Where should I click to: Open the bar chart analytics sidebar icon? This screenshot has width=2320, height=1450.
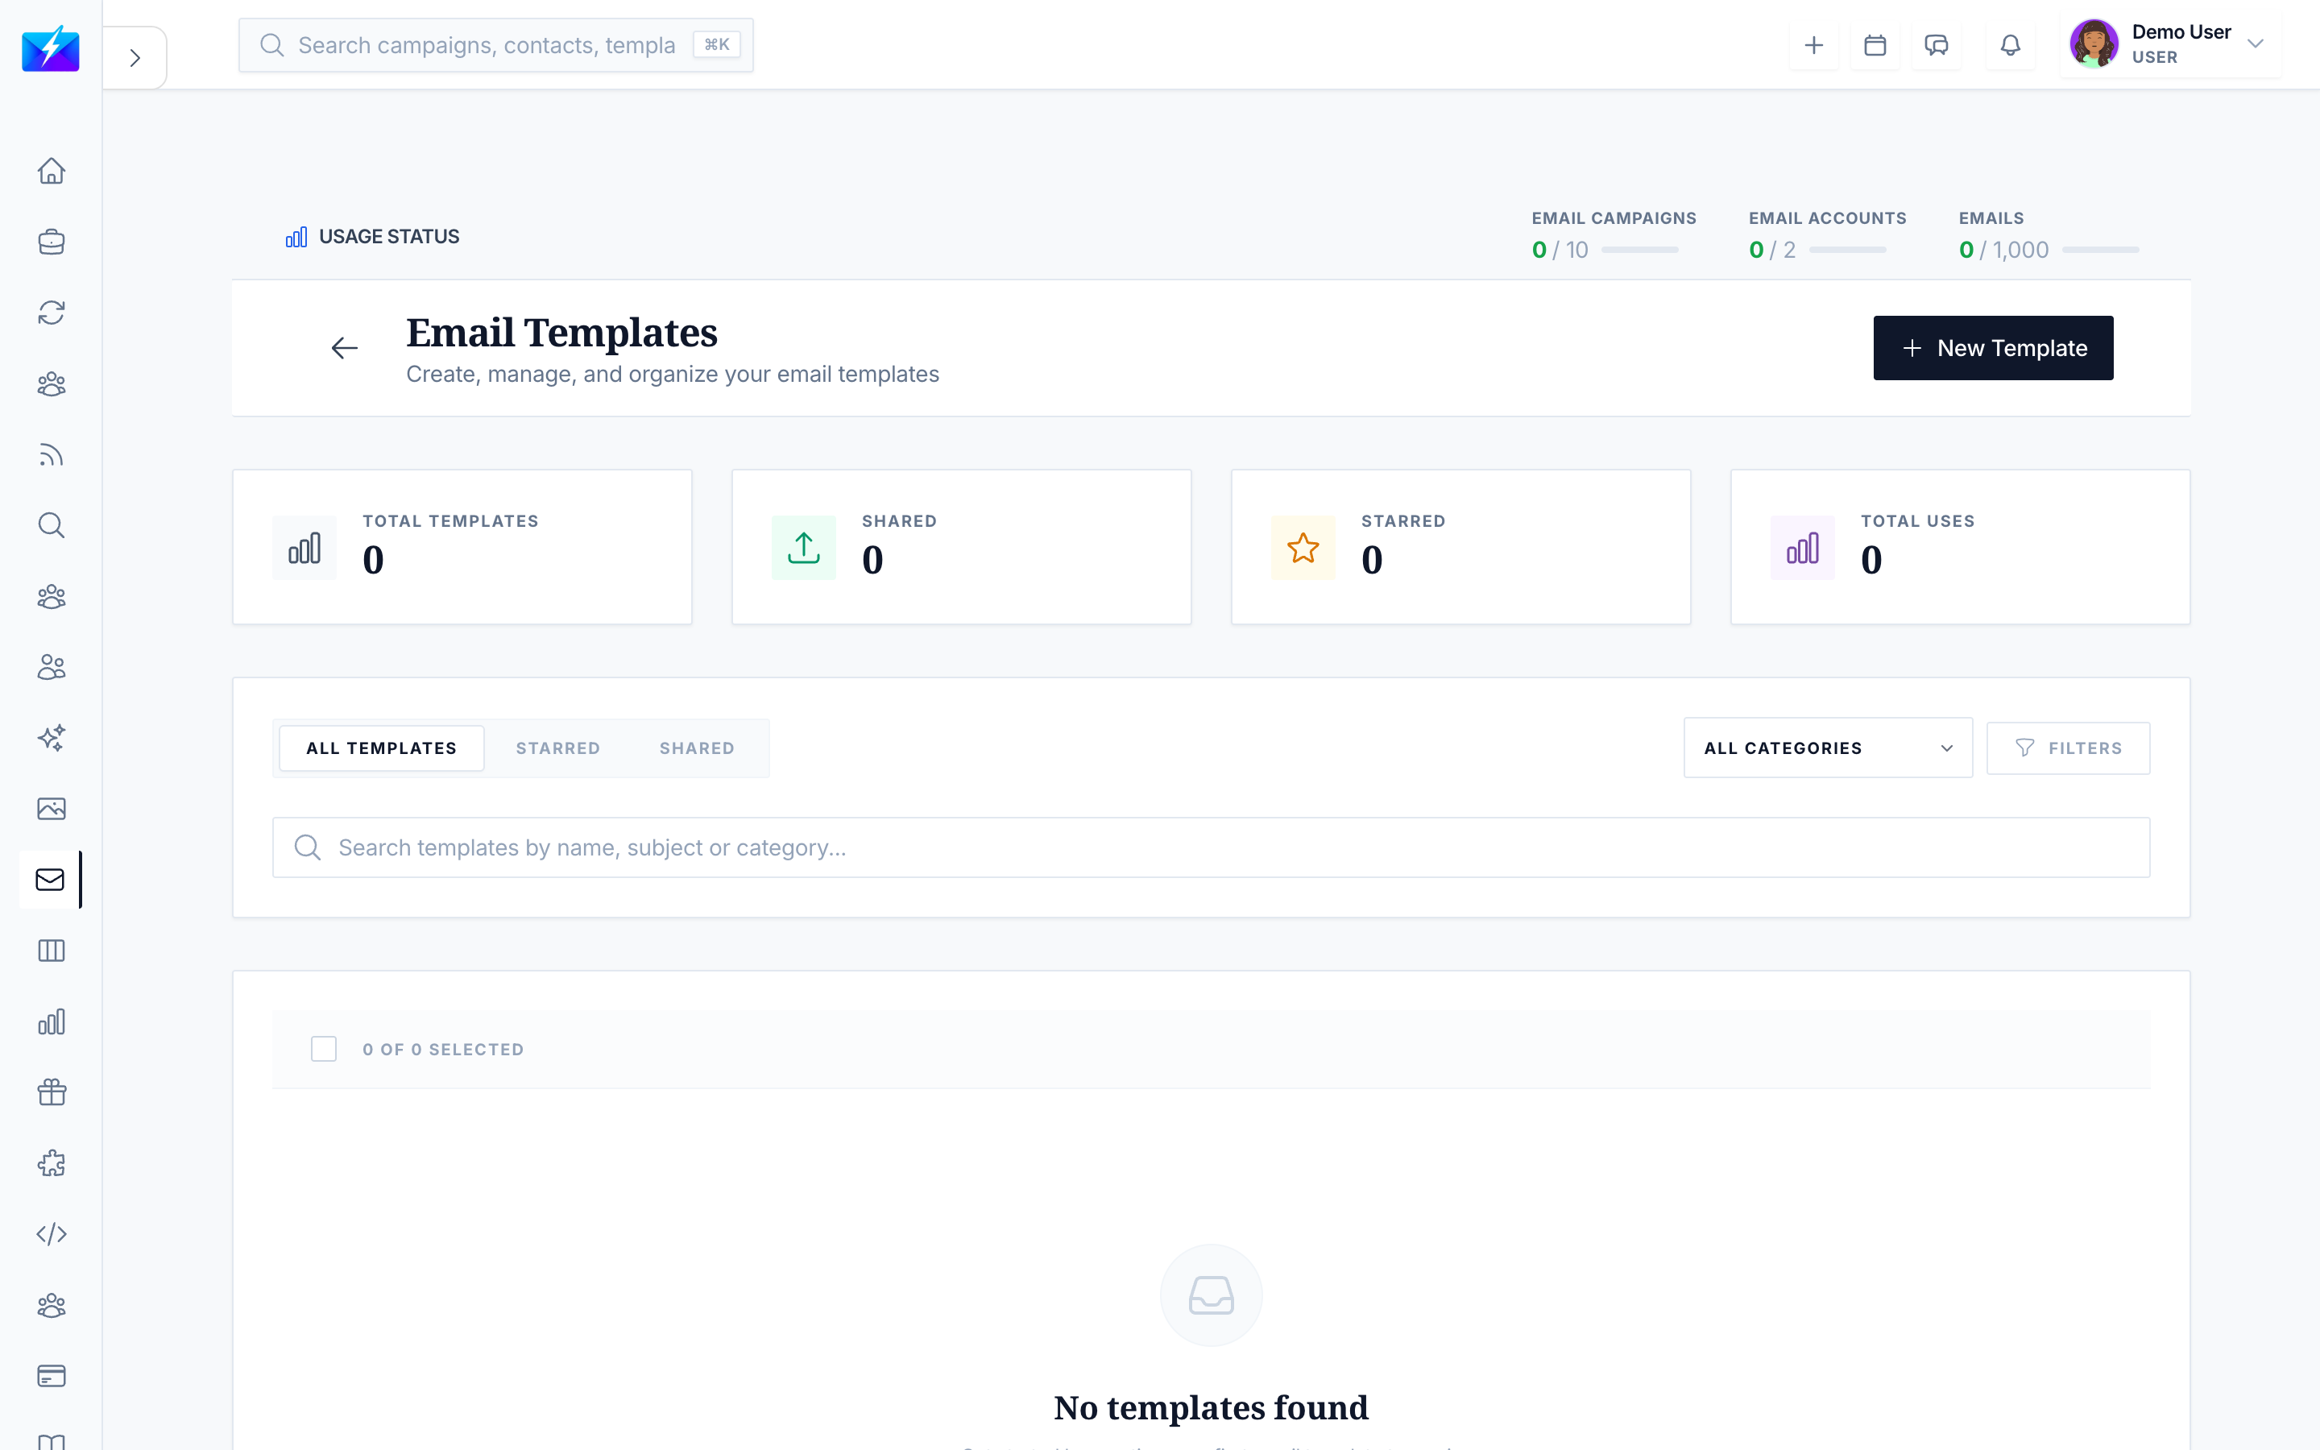pos(51,1021)
